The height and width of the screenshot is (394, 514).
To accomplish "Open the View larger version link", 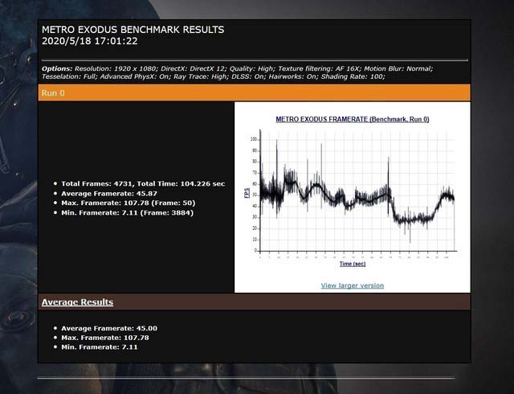I will tap(353, 285).
